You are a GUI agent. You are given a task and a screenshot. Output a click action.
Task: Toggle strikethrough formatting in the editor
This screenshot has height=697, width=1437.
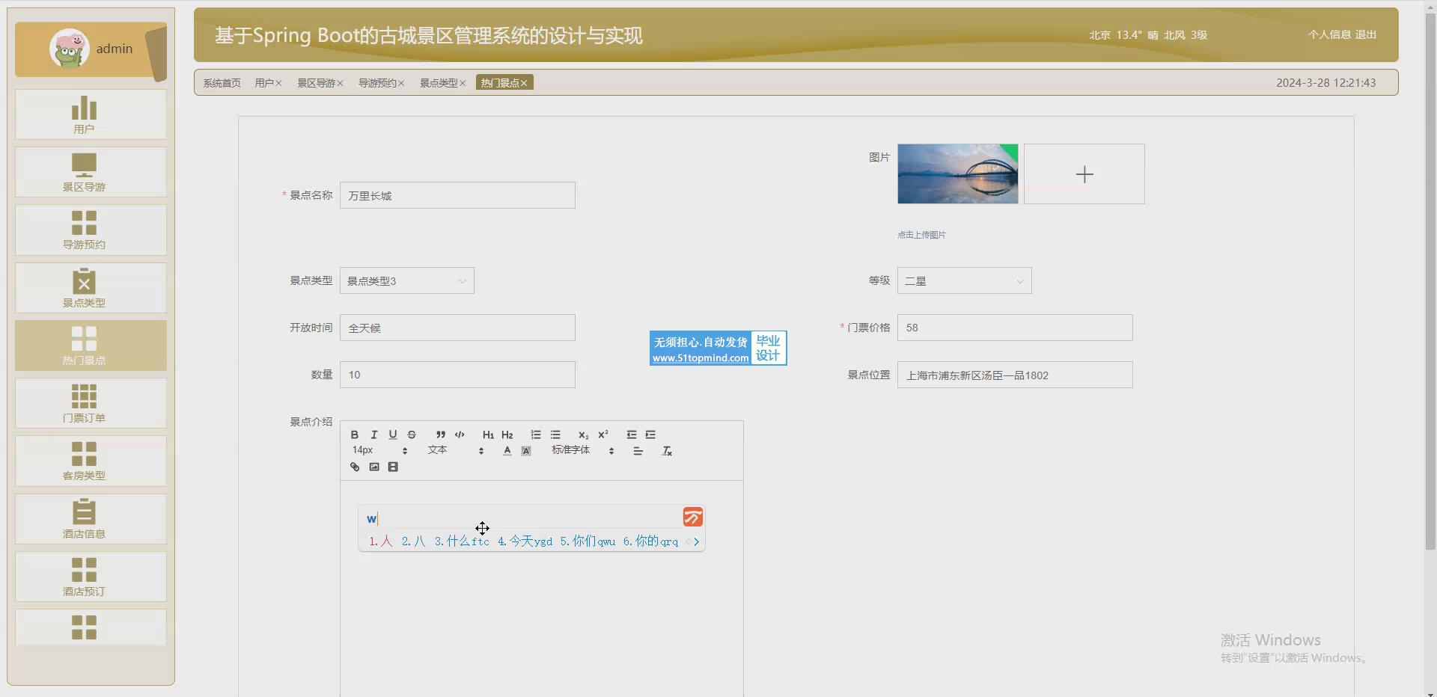pyautogui.click(x=412, y=435)
